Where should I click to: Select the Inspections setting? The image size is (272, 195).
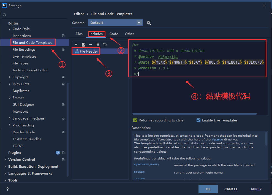pos(22,36)
